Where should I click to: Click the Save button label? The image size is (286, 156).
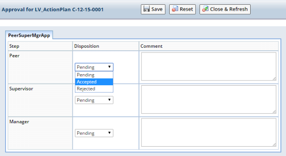click(157, 9)
